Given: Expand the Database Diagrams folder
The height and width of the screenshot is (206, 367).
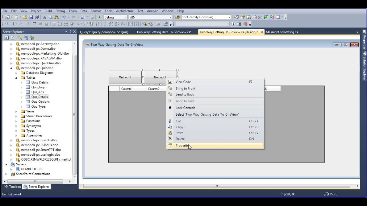Looking at the screenshot, I should click(x=16, y=73).
